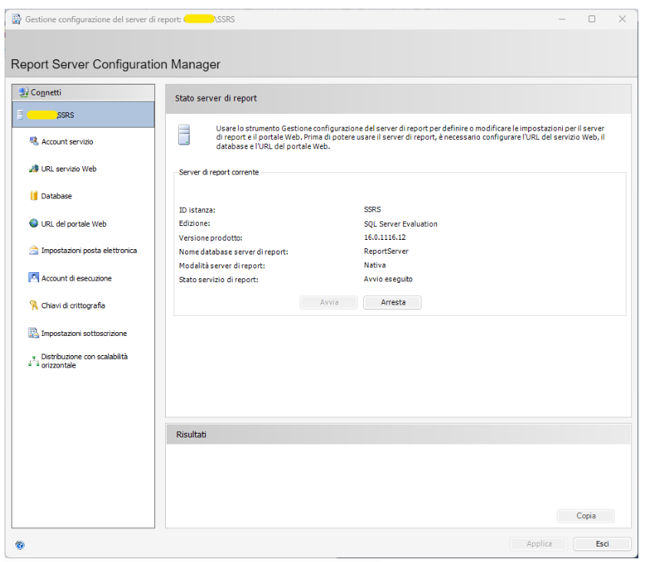The height and width of the screenshot is (562, 645).
Task: Click the Avvio eseguito status value
Action: (388, 279)
